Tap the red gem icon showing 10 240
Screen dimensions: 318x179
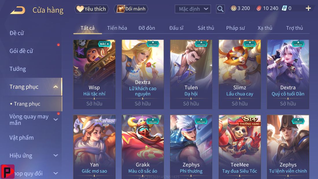coord(259,8)
